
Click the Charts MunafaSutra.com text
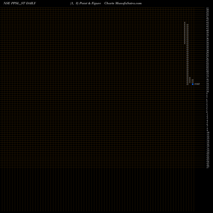click(x=123, y=3)
